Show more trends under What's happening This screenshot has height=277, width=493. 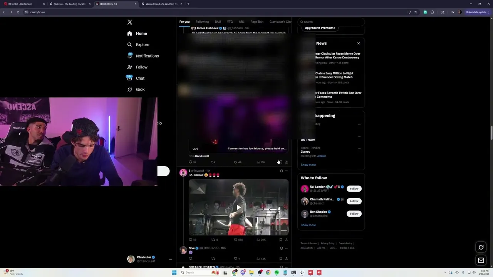coord(308,165)
